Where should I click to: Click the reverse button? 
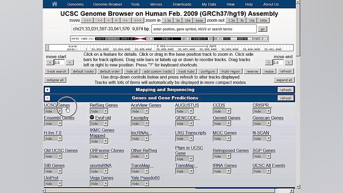[252, 71]
